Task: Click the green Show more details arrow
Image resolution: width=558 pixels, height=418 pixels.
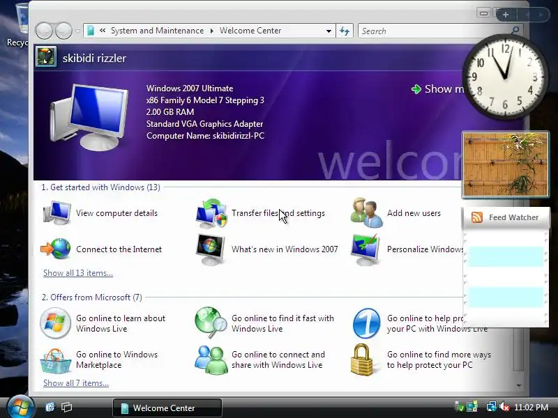Action: pos(416,89)
